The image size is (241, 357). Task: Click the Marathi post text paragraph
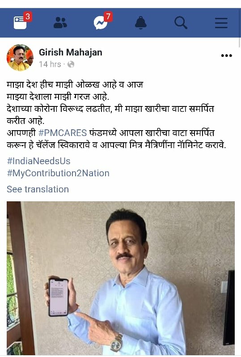pyautogui.click(x=116, y=115)
